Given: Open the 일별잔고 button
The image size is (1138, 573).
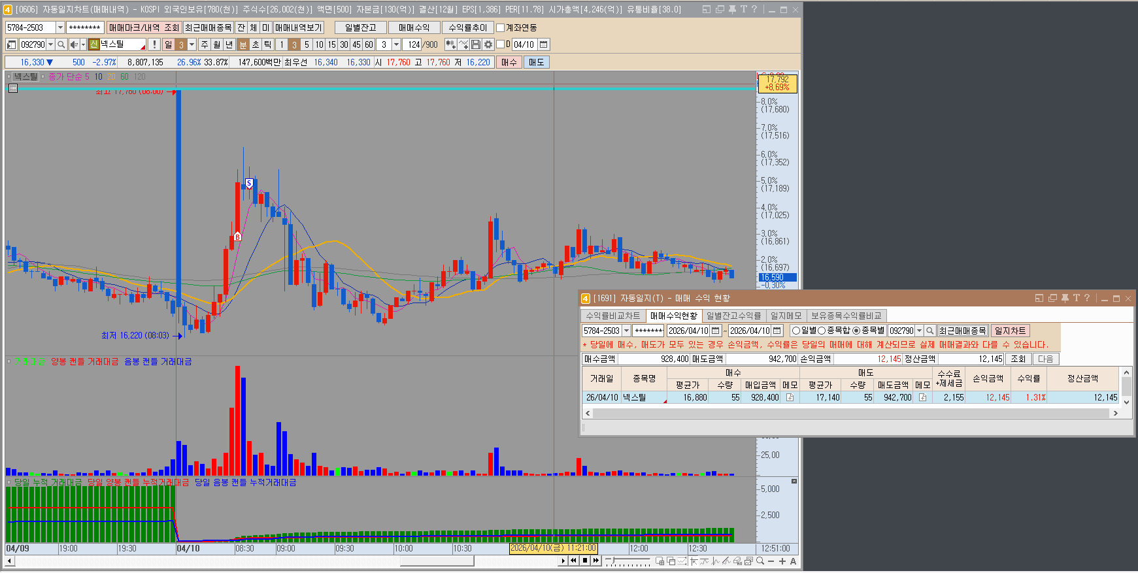Looking at the screenshot, I should click(x=360, y=27).
